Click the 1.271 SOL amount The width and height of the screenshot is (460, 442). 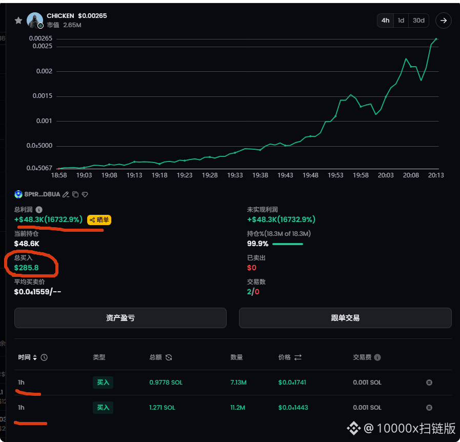[x=162, y=408]
